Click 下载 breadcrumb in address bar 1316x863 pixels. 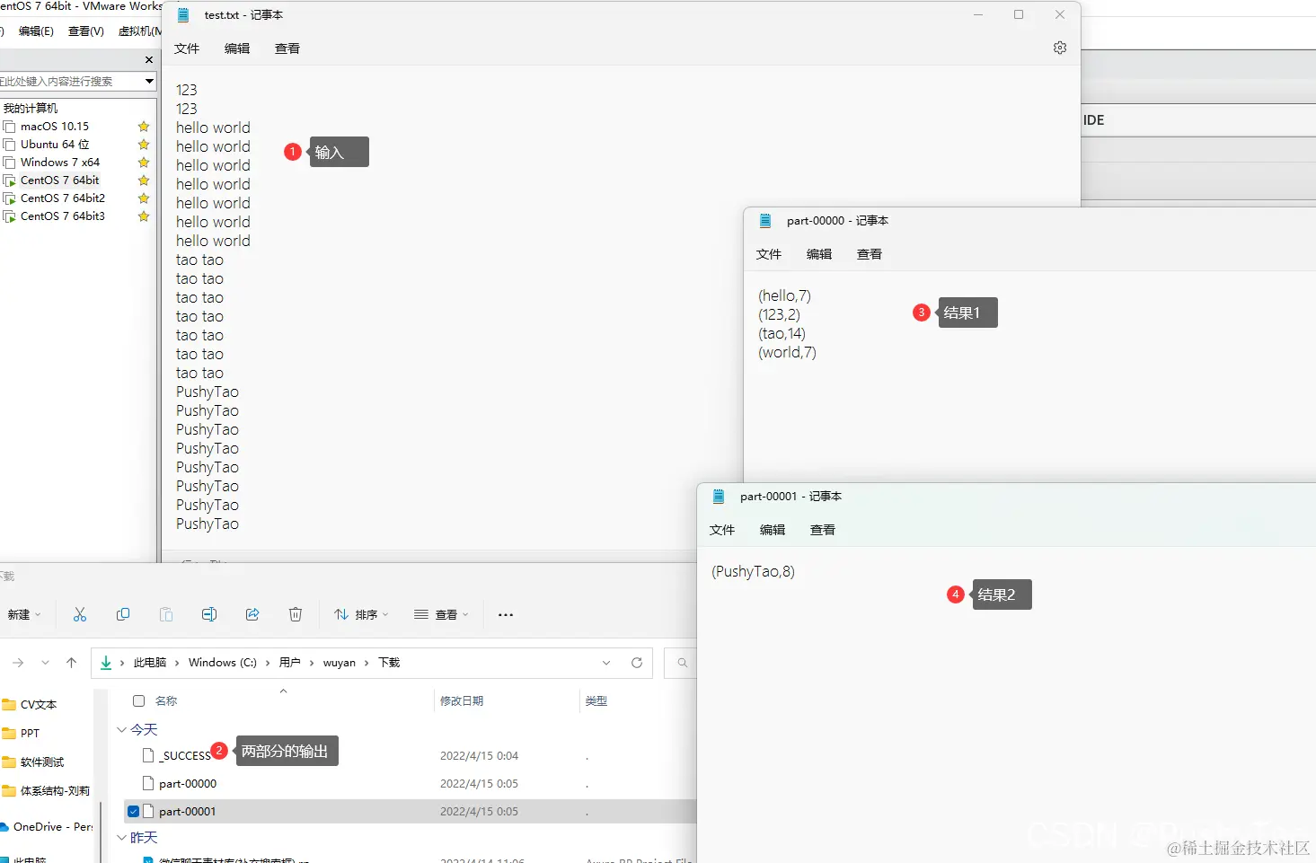click(x=389, y=663)
